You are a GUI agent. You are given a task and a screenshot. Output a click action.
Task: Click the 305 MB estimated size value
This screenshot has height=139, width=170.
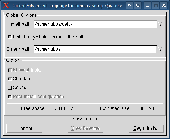pyautogui.click(x=148, y=108)
